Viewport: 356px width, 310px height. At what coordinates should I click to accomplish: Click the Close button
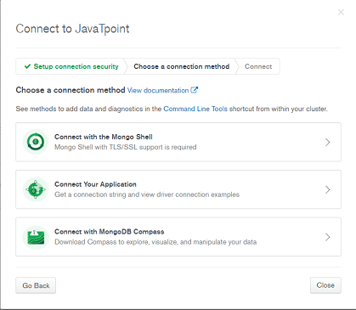(325, 285)
